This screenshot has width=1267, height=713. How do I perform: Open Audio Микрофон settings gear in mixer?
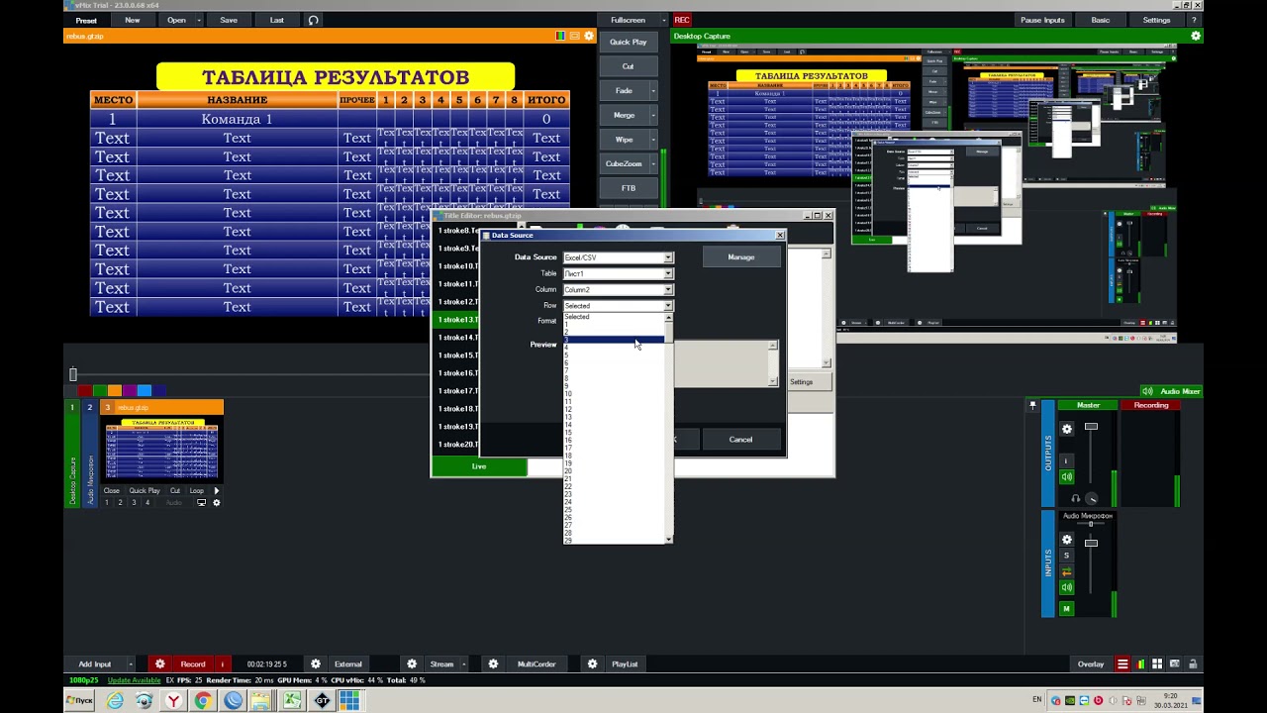tap(1067, 540)
